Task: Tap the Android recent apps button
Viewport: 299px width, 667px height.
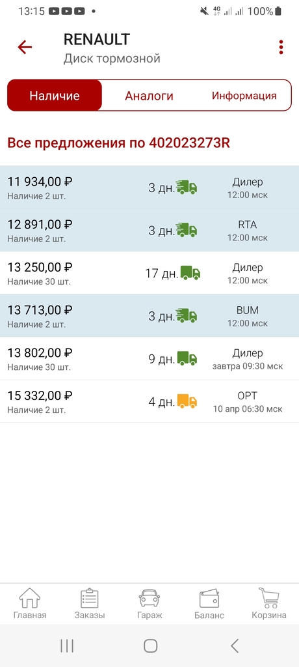Action: point(67,646)
